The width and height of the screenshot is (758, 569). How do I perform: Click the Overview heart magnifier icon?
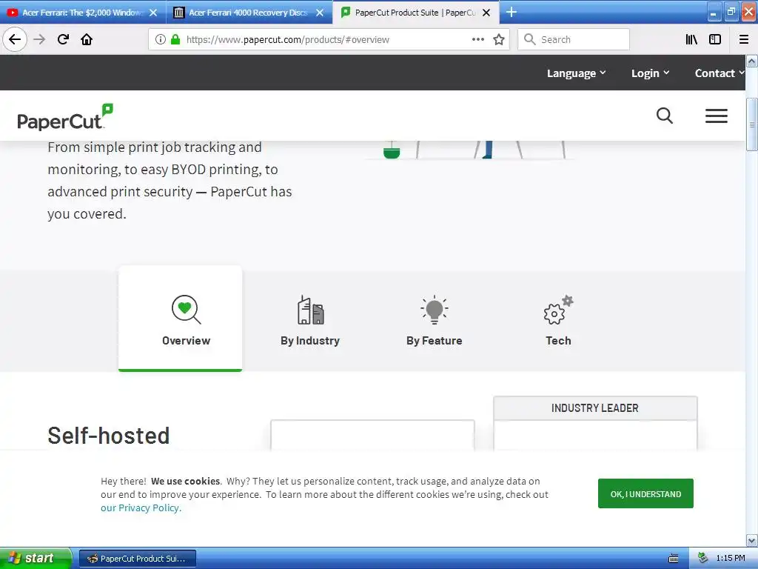coord(186,310)
